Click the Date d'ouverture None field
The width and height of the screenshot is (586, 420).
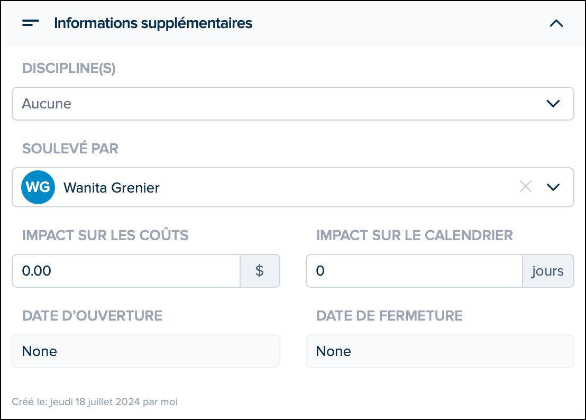[x=146, y=351]
